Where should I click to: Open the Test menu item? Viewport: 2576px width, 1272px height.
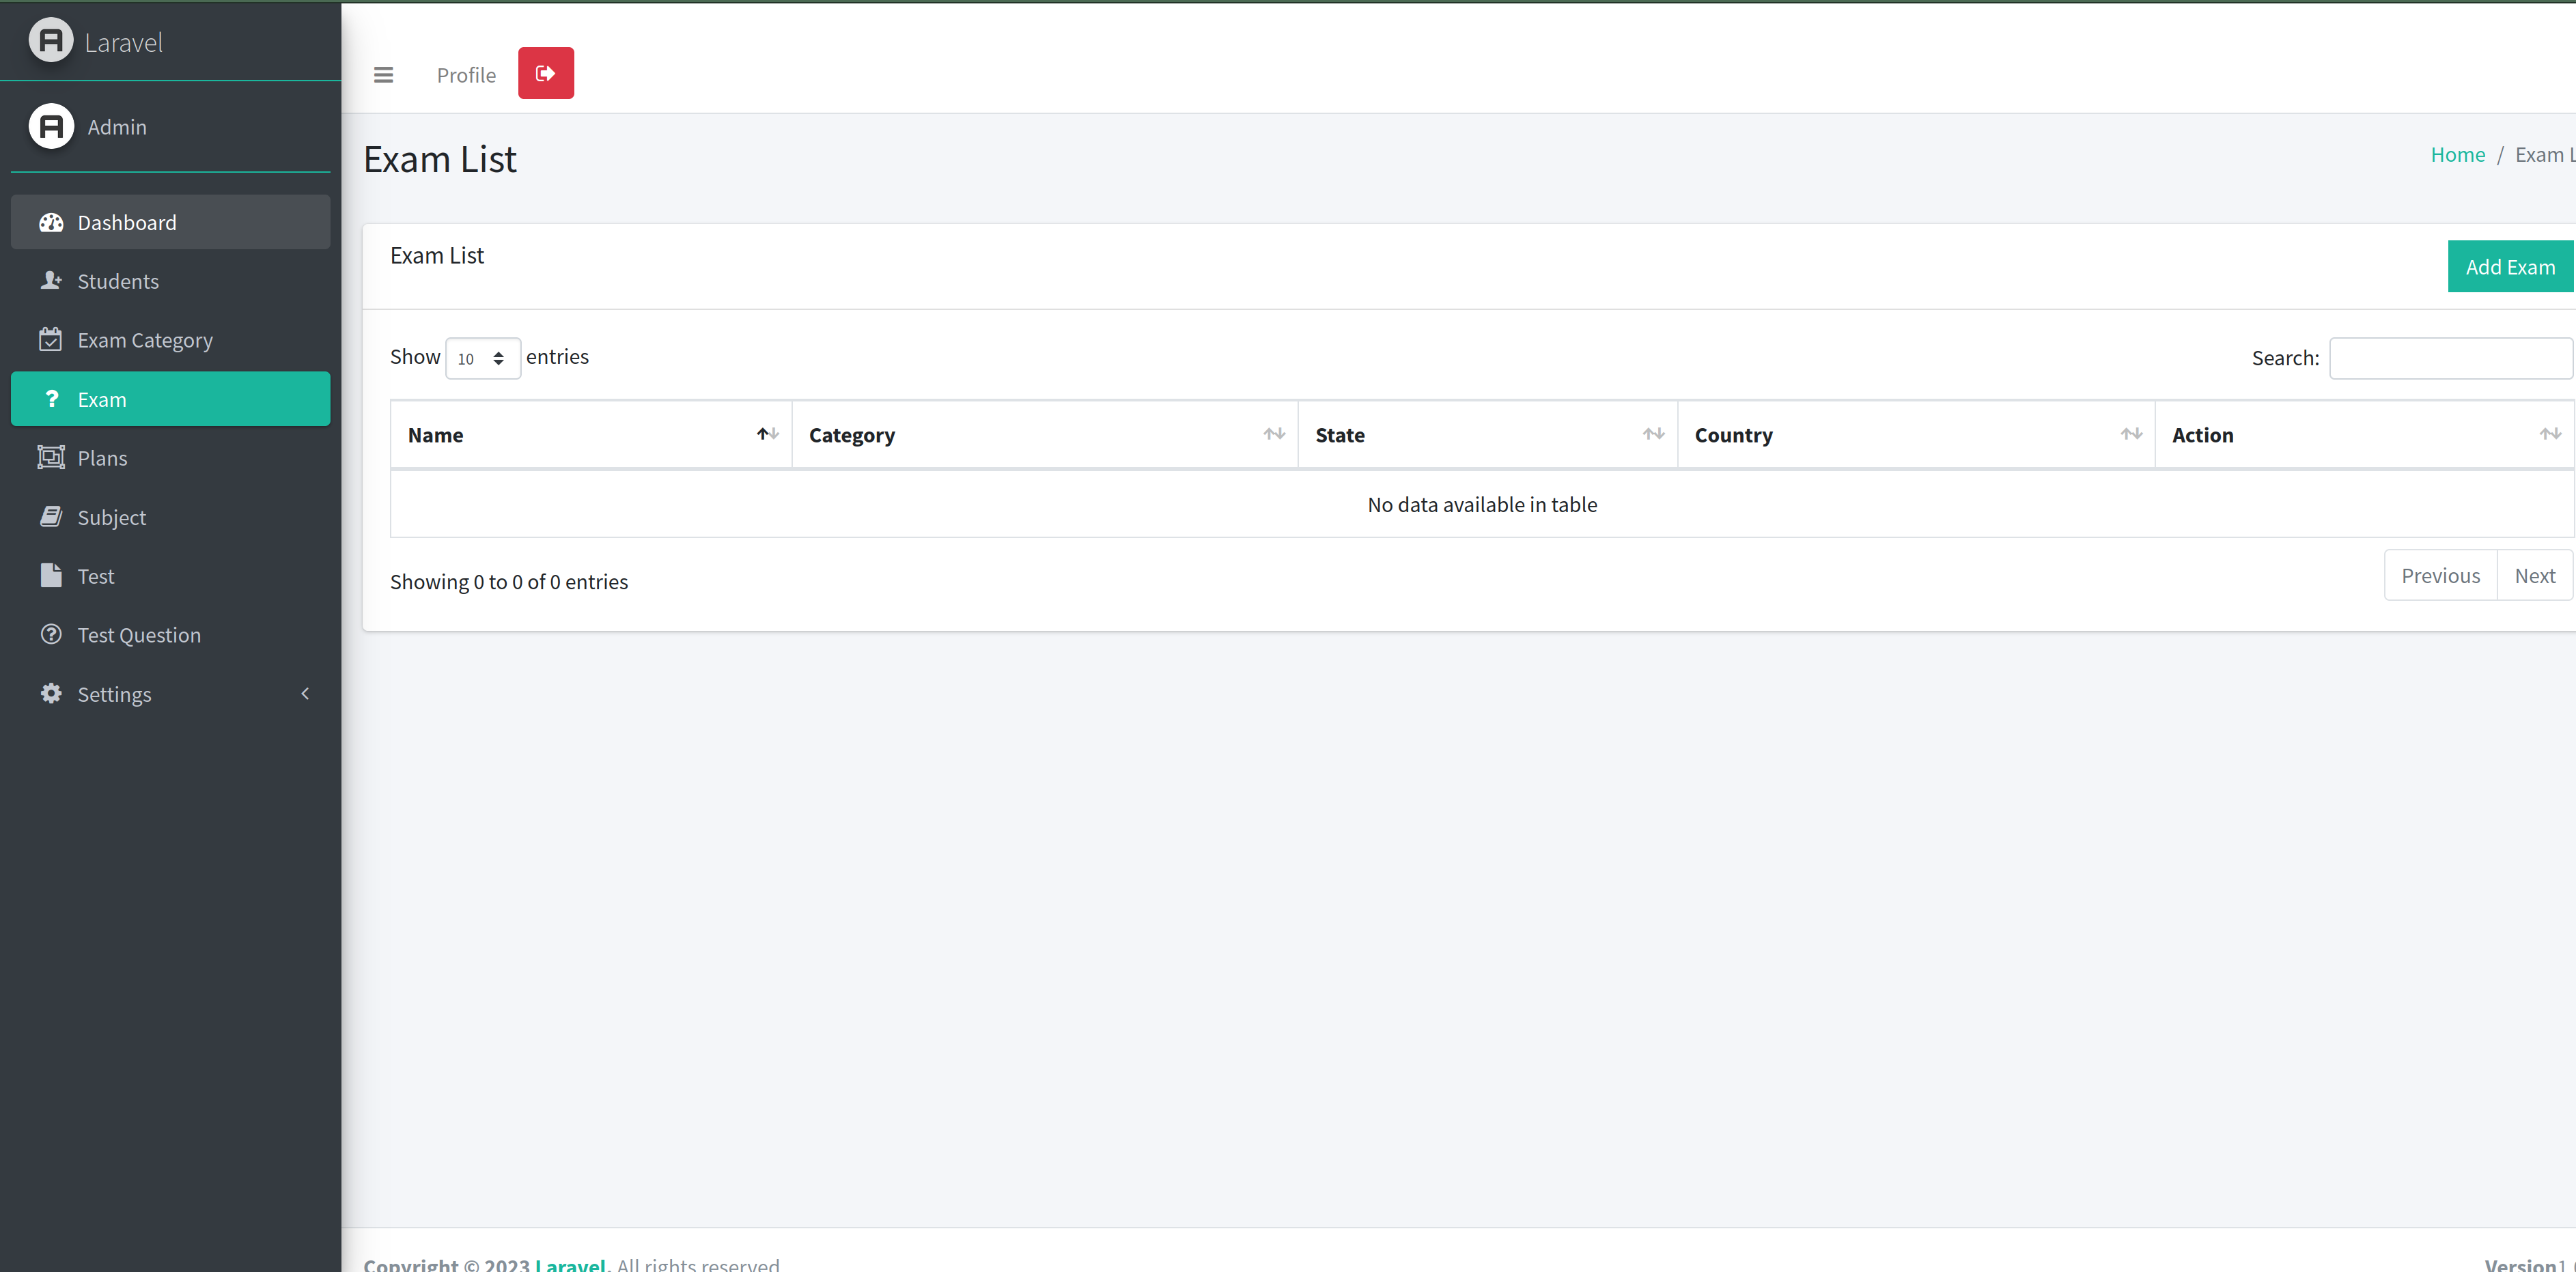click(170, 576)
